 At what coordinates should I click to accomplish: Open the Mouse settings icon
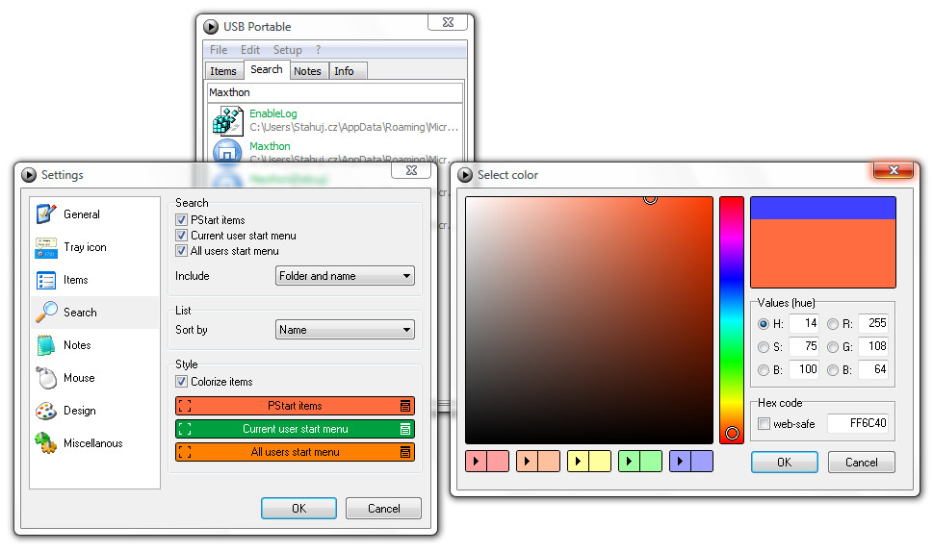pos(46,378)
